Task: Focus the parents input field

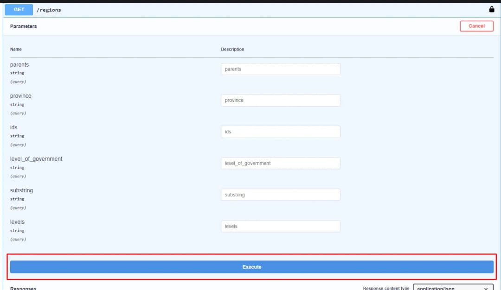Action: click(280, 69)
